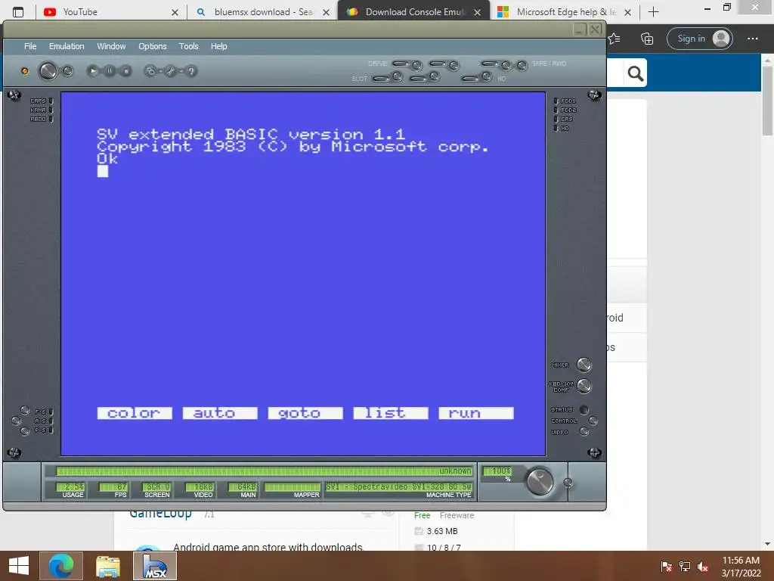Image resolution: width=774 pixels, height=581 pixels.
Task: Pause the emulation
Action: [x=110, y=71]
